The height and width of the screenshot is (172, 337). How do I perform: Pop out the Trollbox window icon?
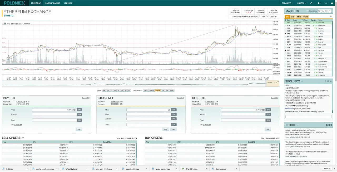pos(328,81)
